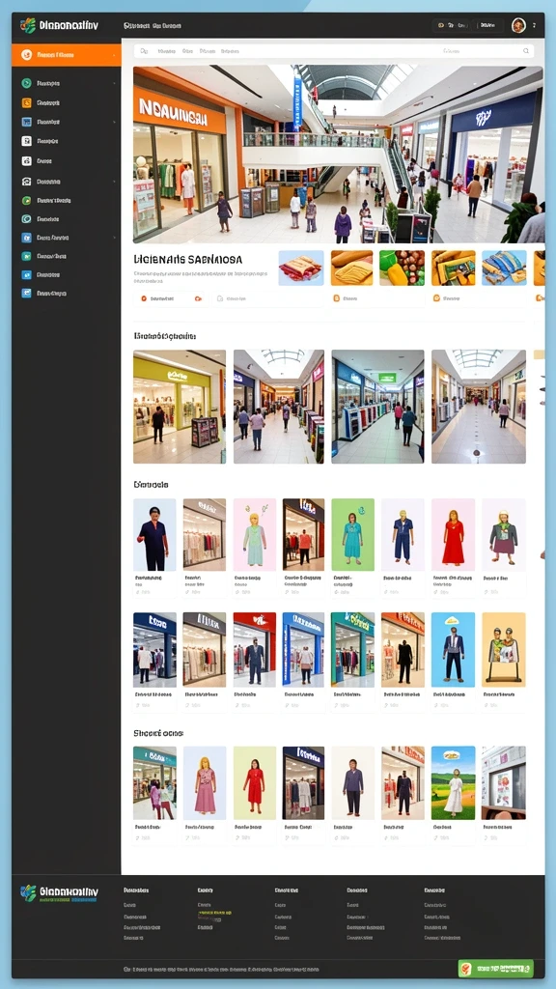The width and height of the screenshot is (556, 989).
Task: Click the white camera-like sidebar icon
Action: pos(26,161)
